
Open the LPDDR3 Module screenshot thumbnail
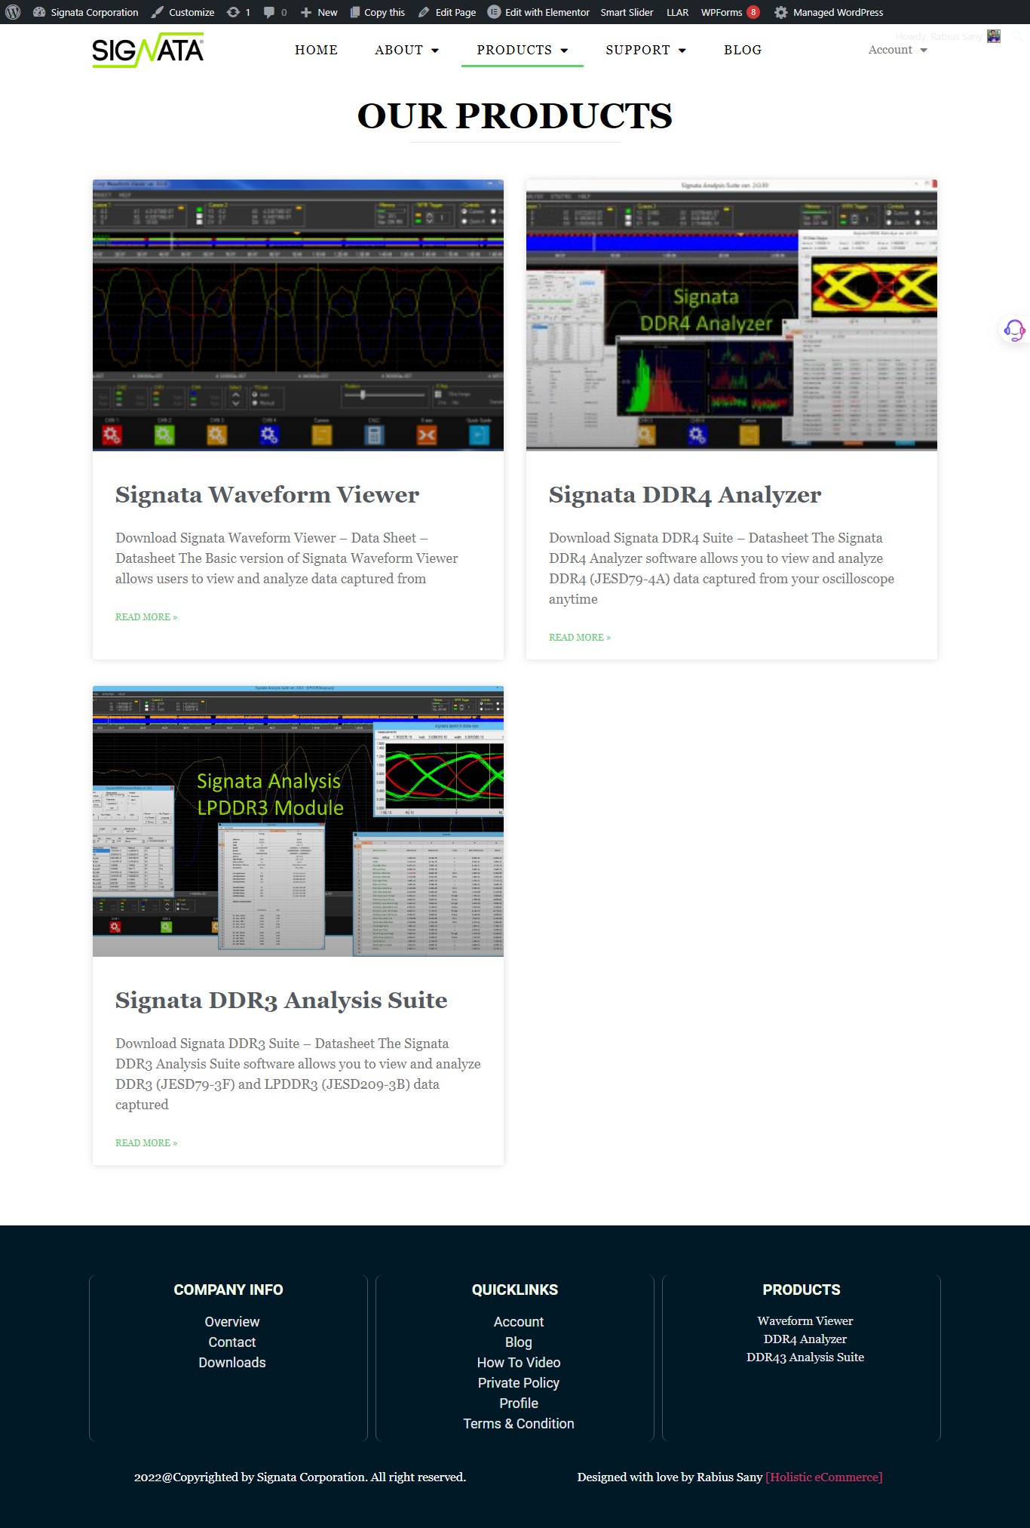coord(298,821)
